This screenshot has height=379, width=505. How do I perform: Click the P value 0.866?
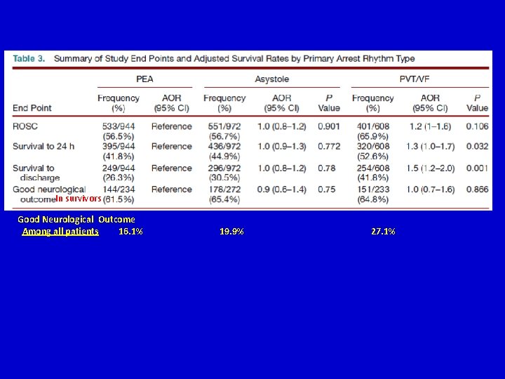point(478,189)
